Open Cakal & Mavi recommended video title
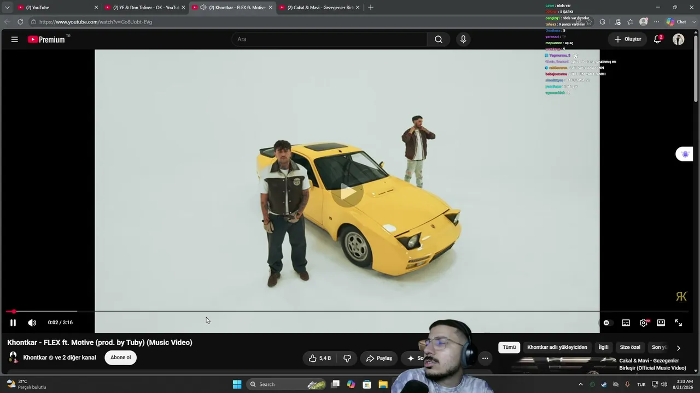The width and height of the screenshot is (700, 393). 652,364
